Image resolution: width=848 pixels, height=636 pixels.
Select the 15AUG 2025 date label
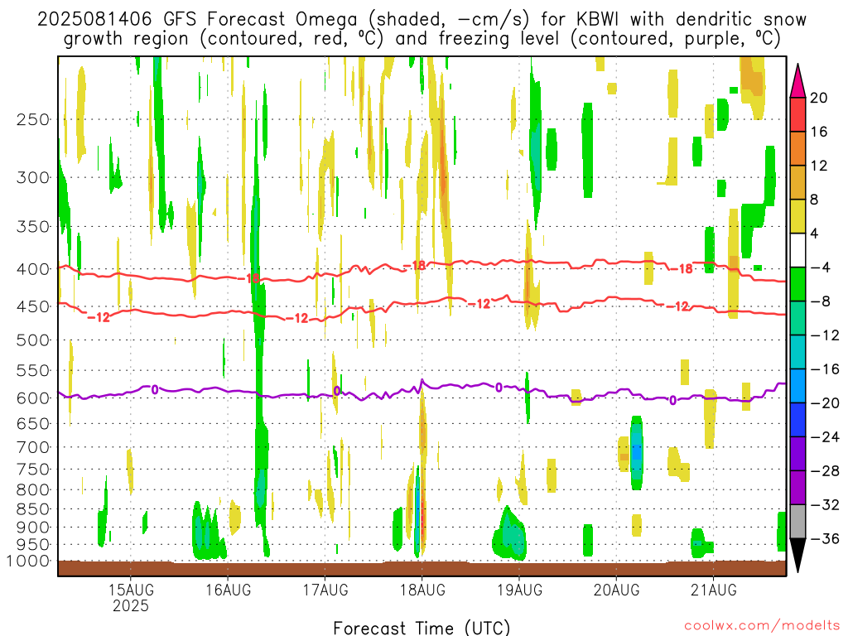click(x=130, y=597)
